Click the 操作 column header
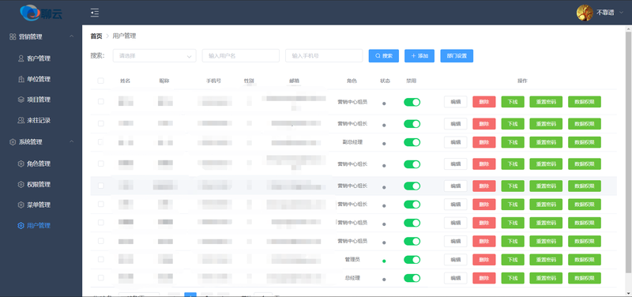The width and height of the screenshot is (632, 297). click(x=522, y=81)
